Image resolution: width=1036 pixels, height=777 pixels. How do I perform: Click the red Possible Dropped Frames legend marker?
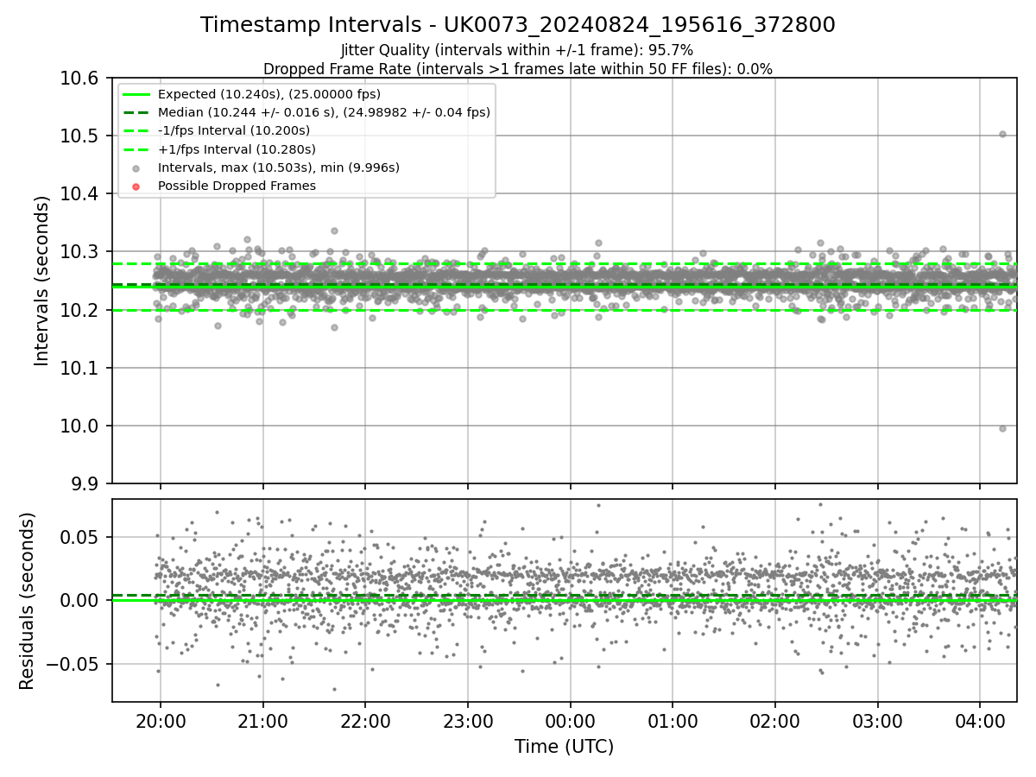pos(136,186)
